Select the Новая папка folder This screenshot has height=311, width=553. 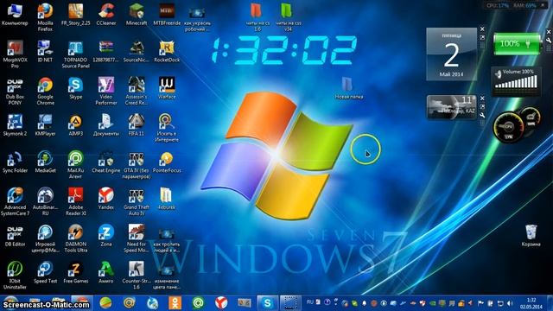point(348,88)
